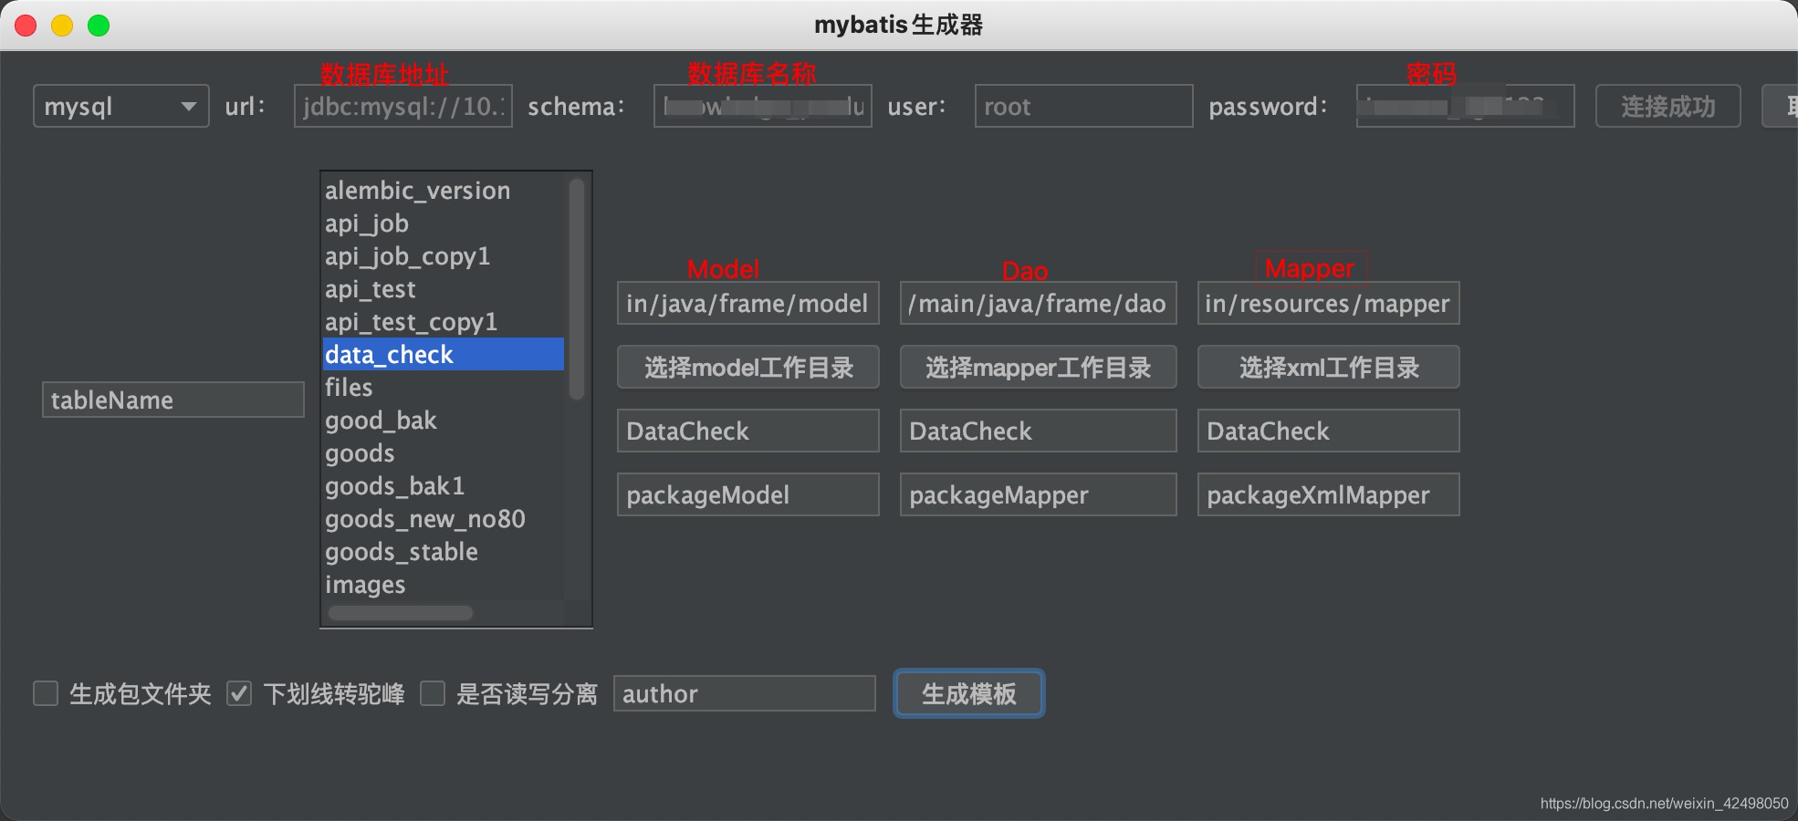Click the red close window button
This screenshot has height=821, width=1798.
tap(26, 26)
